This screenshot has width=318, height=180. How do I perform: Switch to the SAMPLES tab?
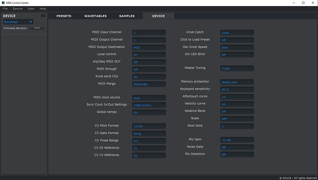pos(127,16)
